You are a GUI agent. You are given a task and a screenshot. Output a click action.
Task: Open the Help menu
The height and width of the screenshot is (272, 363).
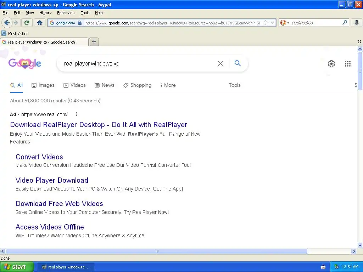[99, 13]
